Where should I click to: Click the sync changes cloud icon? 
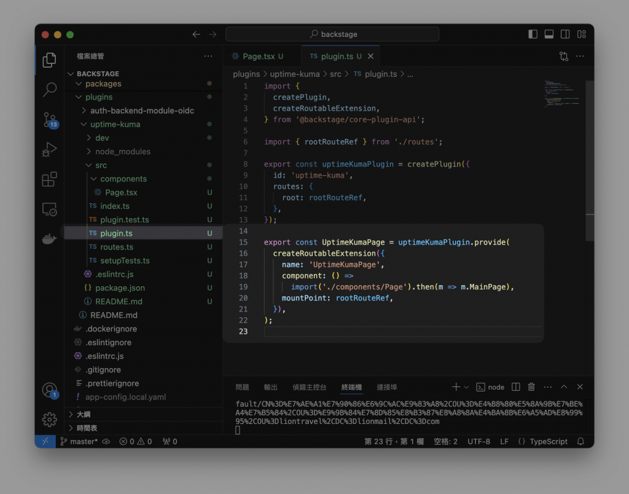pos(106,441)
